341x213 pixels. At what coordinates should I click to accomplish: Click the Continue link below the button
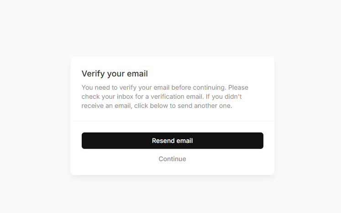point(172,159)
